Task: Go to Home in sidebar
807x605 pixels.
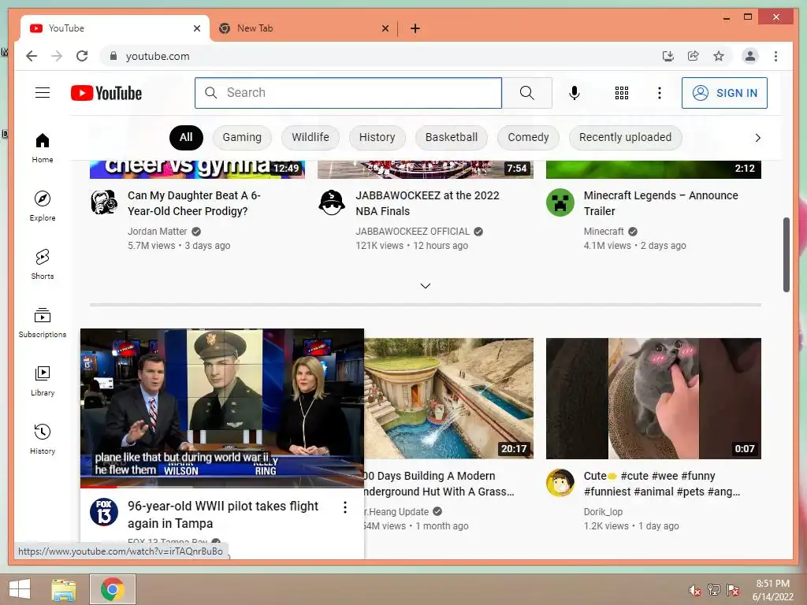Action: [x=43, y=148]
